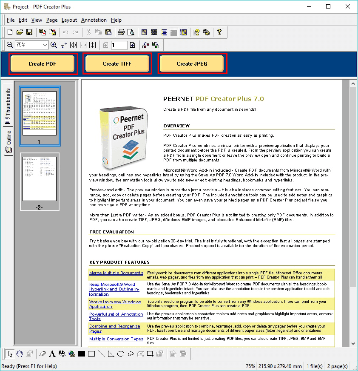358x371 pixels.
Task: Select the Line drawing tool
Action: point(101,354)
